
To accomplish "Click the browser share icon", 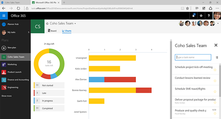I will [211, 8].
